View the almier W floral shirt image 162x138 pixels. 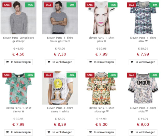18,88
